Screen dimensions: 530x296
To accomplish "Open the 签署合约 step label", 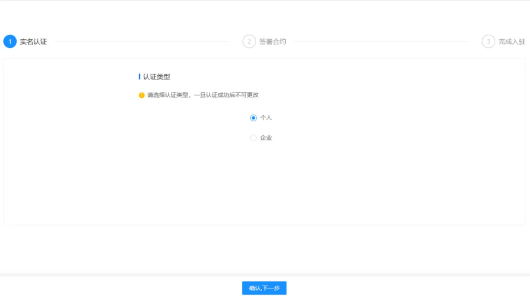I will [273, 42].
